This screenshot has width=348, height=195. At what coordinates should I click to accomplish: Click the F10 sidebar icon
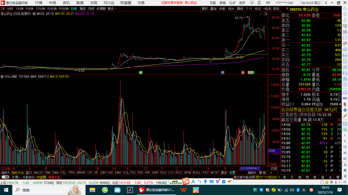[x=345, y=55]
